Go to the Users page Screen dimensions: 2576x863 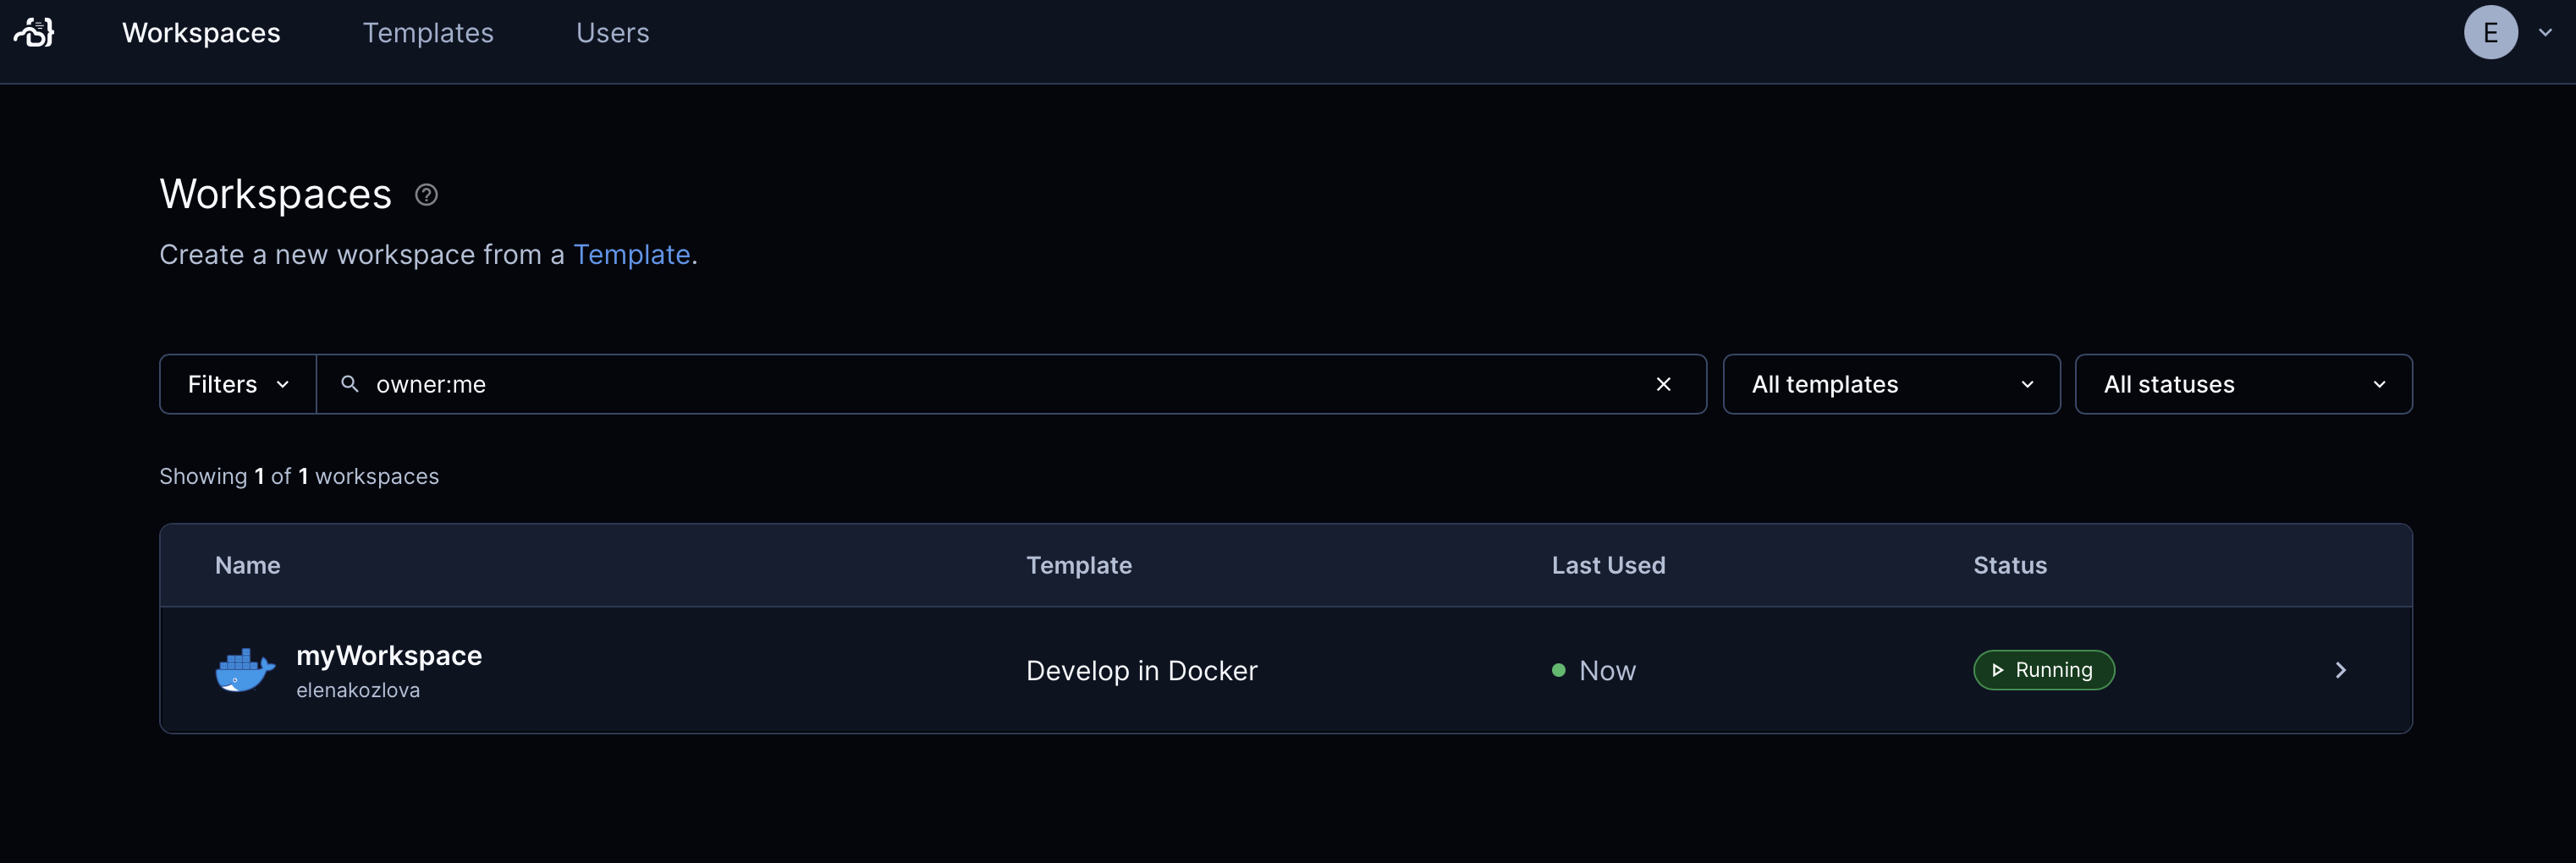tap(612, 33)
